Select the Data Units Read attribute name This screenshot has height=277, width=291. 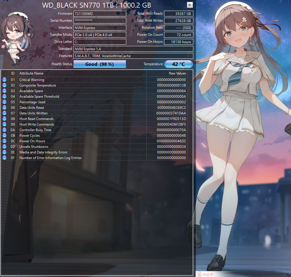[31, 107]
